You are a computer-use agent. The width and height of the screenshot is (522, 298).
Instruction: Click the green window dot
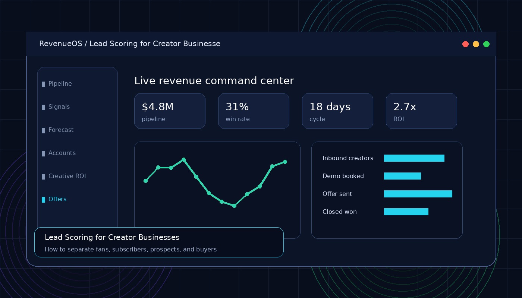click(486, 44)
